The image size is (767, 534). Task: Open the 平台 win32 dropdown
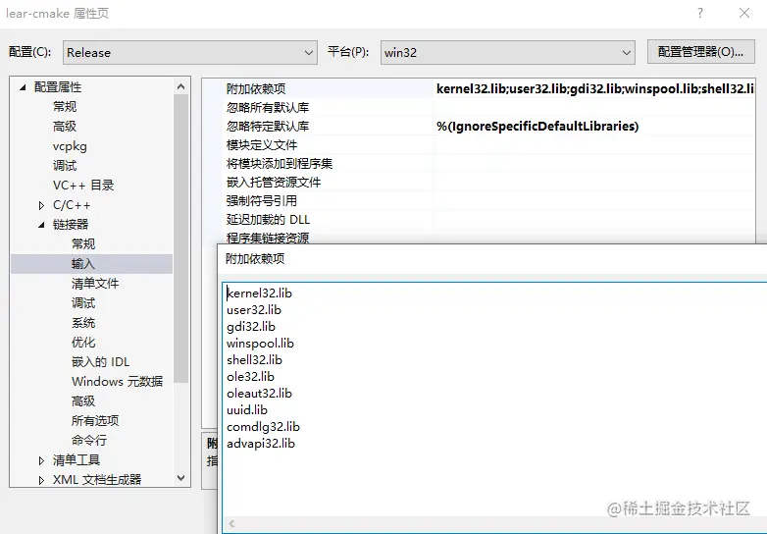(x=508, y=52)
